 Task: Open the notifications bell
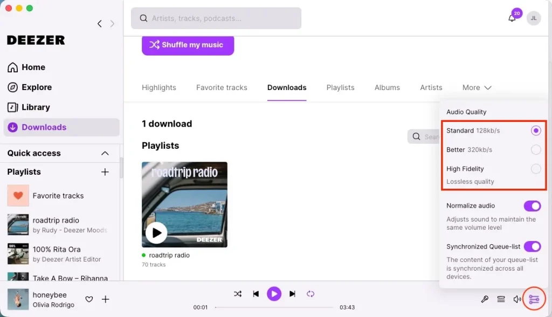[x=512, y=18]
